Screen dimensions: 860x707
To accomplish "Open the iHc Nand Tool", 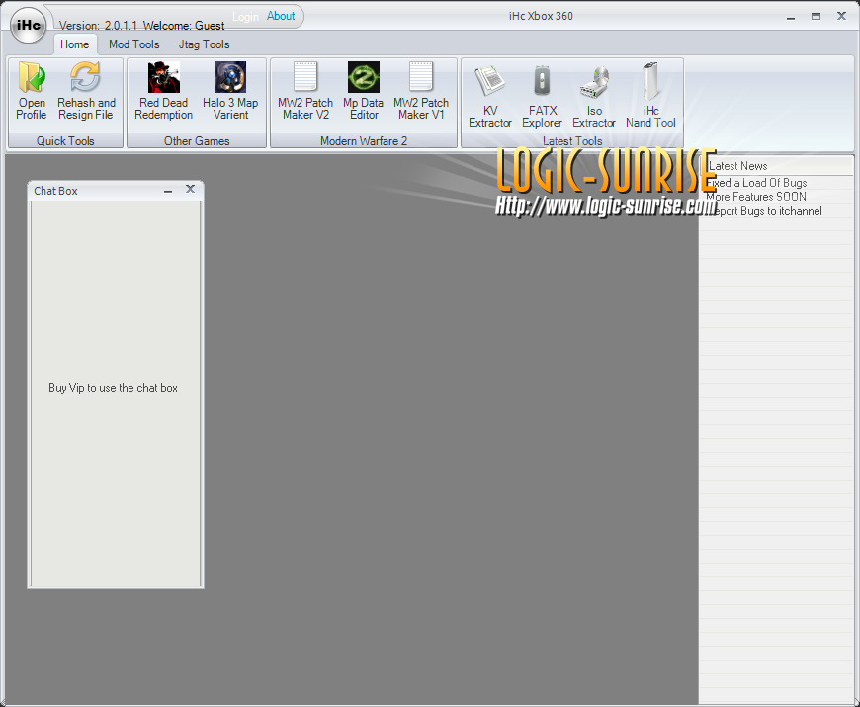I will (x=650, y=97).
